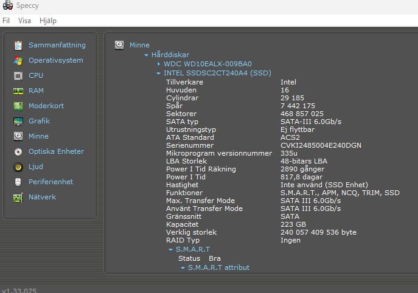Select Minne in the left sidebar
The height and width of the screenshot is (293, 418).
point(38,136)
